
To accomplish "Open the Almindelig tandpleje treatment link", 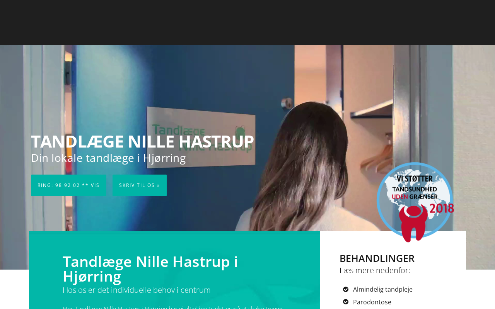I will click(x=383, y=289).
